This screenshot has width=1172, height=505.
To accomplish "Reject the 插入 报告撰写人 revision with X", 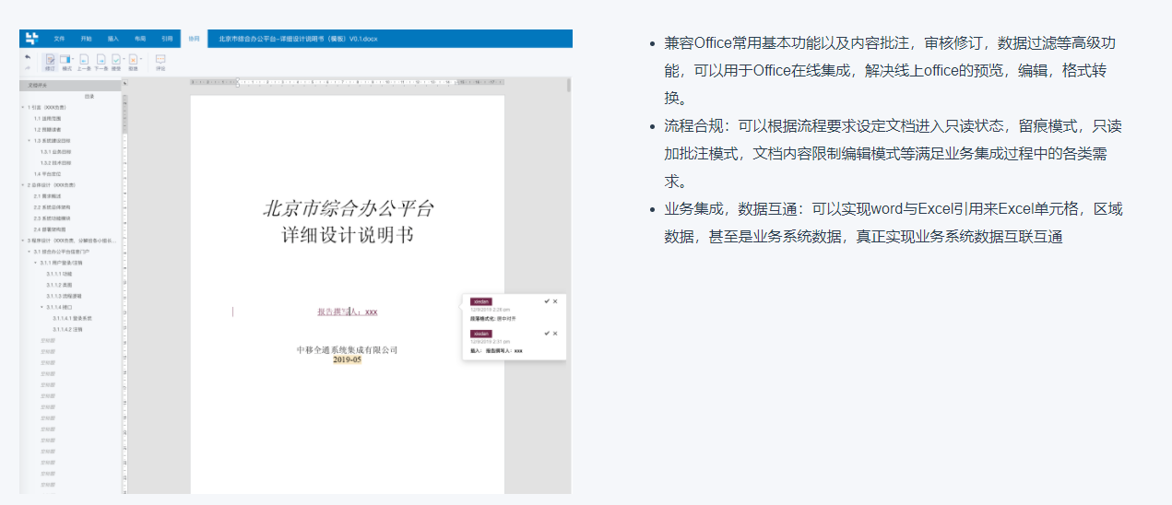I will 555,334.
